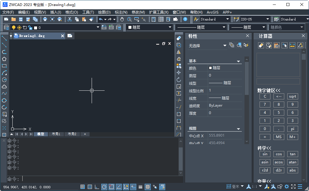
Task: Toggle Ortho mode in status bar
Action: [97, 187]
